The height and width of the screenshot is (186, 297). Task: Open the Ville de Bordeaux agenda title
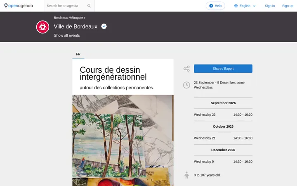click(75, 26)
